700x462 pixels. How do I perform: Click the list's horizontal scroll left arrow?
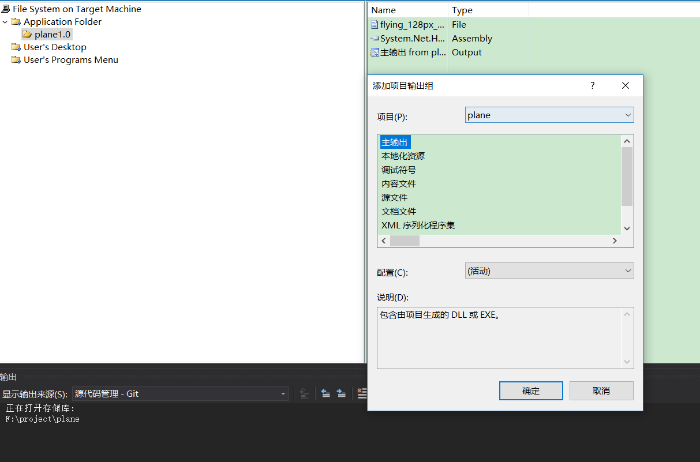(384, 241)
